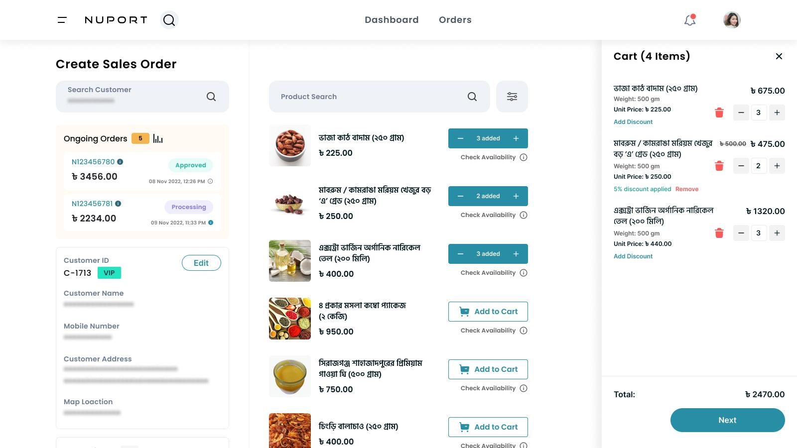Viewport: 797px width, 448px height.
Task: Click the hamburger menu icon
Action: point(62,20)
